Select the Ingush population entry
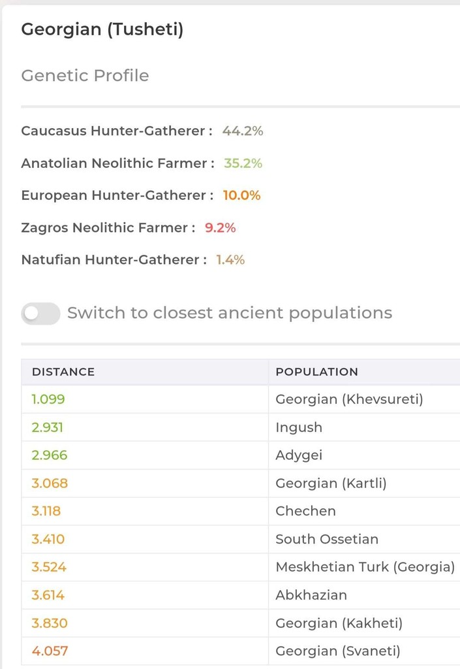The width and height of the screenshot is (460, 669). point(299,427)
